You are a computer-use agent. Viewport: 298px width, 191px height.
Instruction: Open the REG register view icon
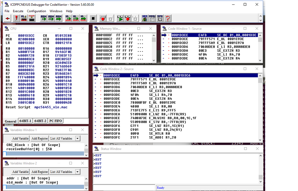(x=145, y=18)
